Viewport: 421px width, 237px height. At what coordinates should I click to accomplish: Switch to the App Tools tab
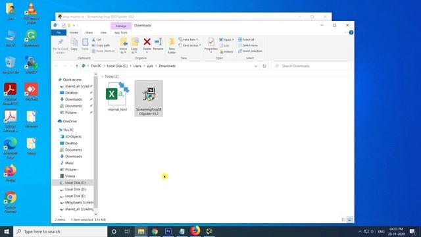[121, 32]
